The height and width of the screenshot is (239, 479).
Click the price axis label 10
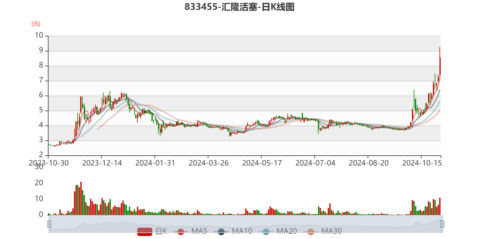click(39, 36)
